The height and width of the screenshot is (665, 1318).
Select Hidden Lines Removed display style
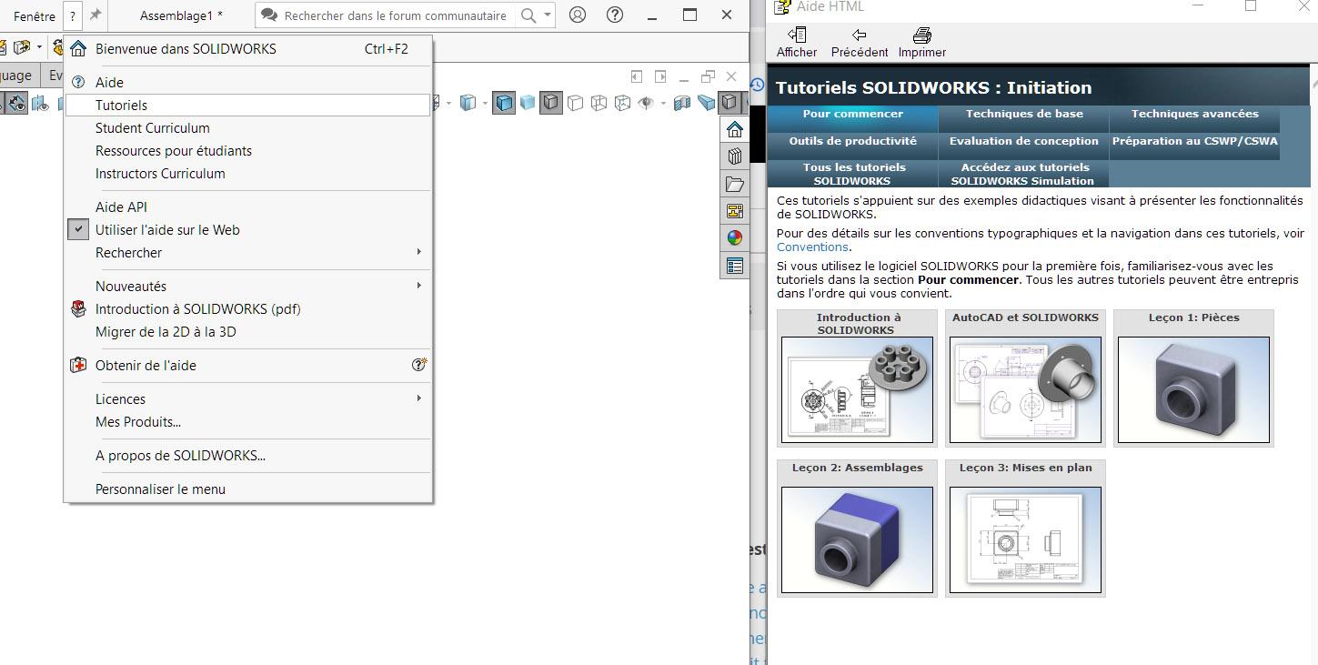point(575,103)
